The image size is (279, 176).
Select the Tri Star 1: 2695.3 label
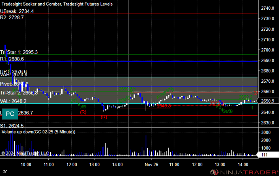click(x=19, y=52)
